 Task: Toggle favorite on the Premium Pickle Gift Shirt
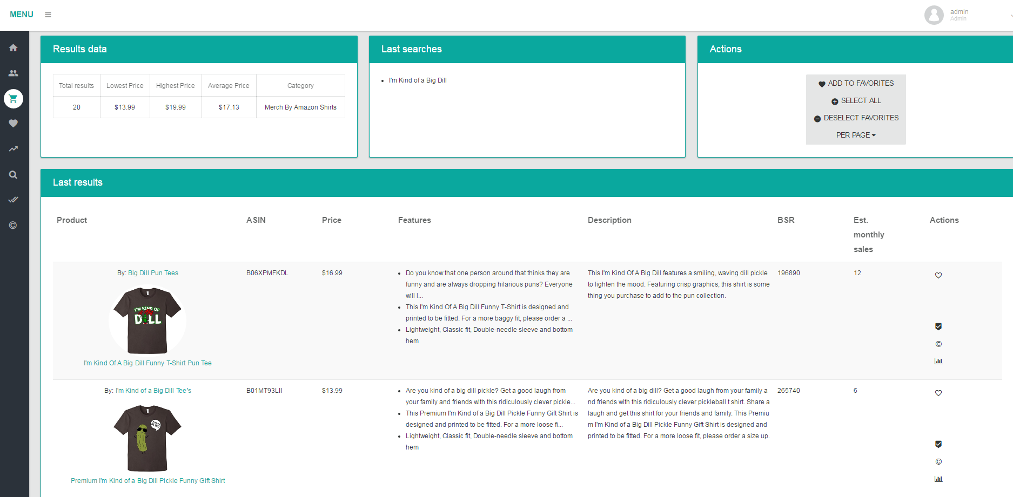pyautogui.click(x=938, y=393)
